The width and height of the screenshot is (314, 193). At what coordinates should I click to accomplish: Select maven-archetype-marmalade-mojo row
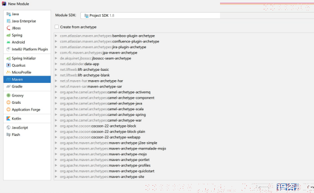(x=184, y=148)
